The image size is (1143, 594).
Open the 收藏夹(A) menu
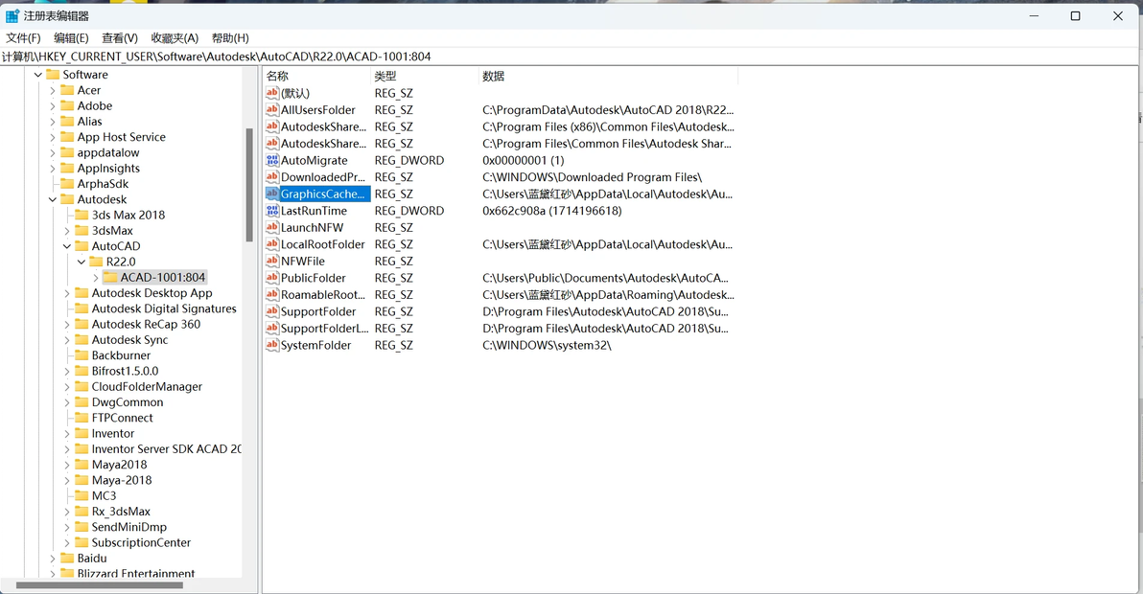point(175,38)
